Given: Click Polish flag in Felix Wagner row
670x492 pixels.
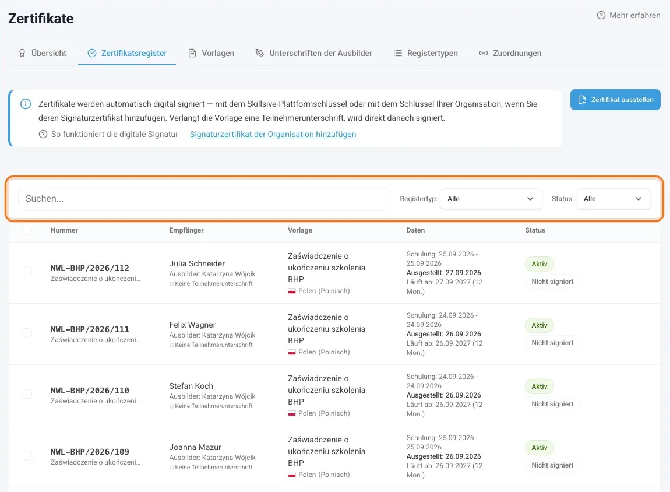Looking at the screenshot, I should 292,352.
